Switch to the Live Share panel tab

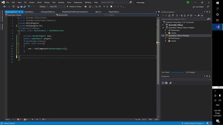[166, 73]
